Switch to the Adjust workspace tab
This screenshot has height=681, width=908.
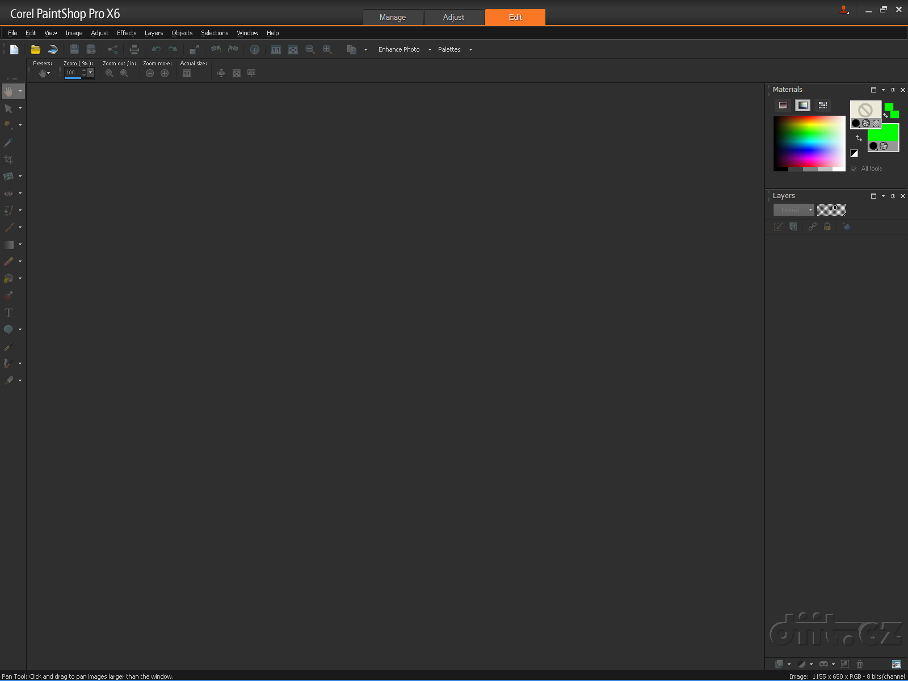453,17
